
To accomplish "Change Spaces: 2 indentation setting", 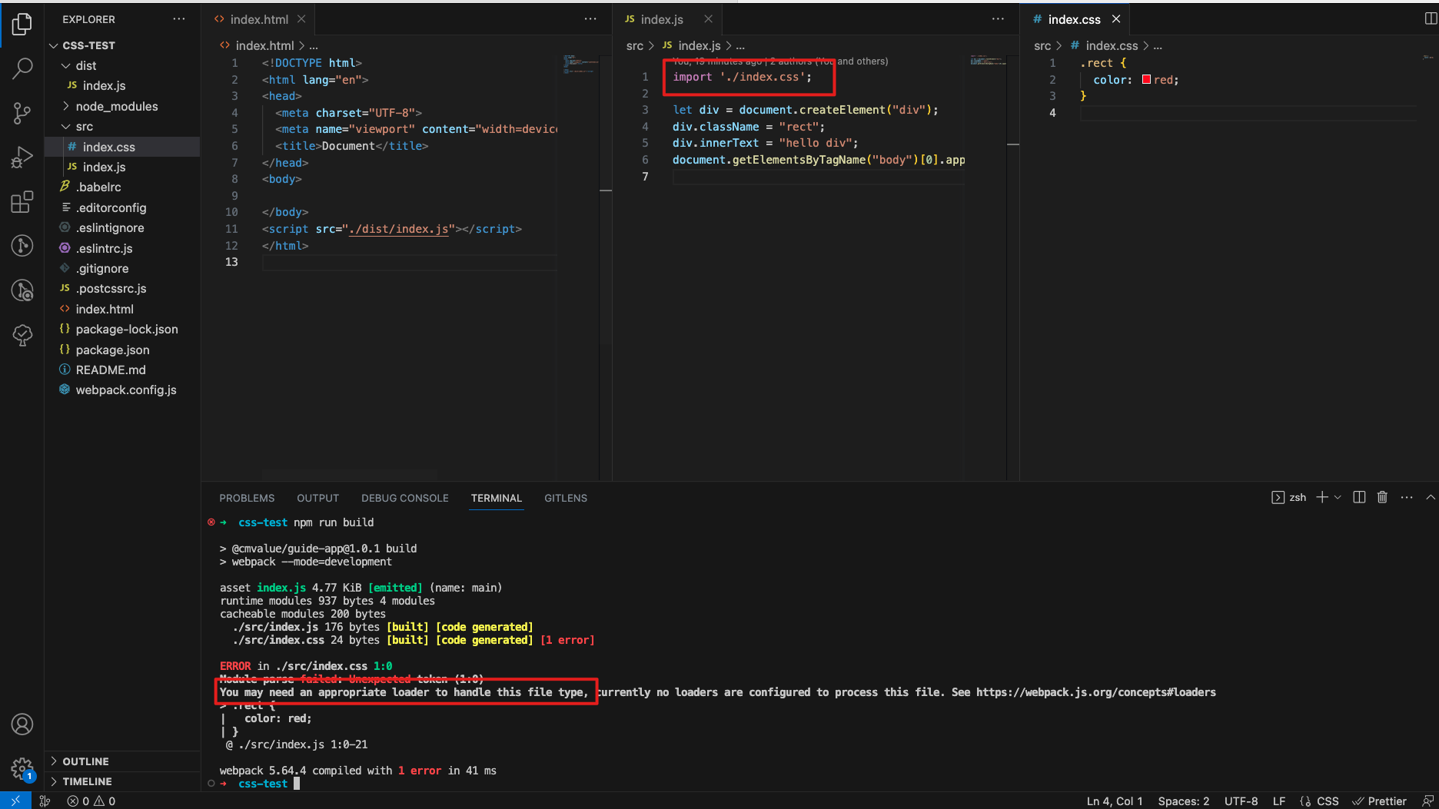I will point(1183,801).
